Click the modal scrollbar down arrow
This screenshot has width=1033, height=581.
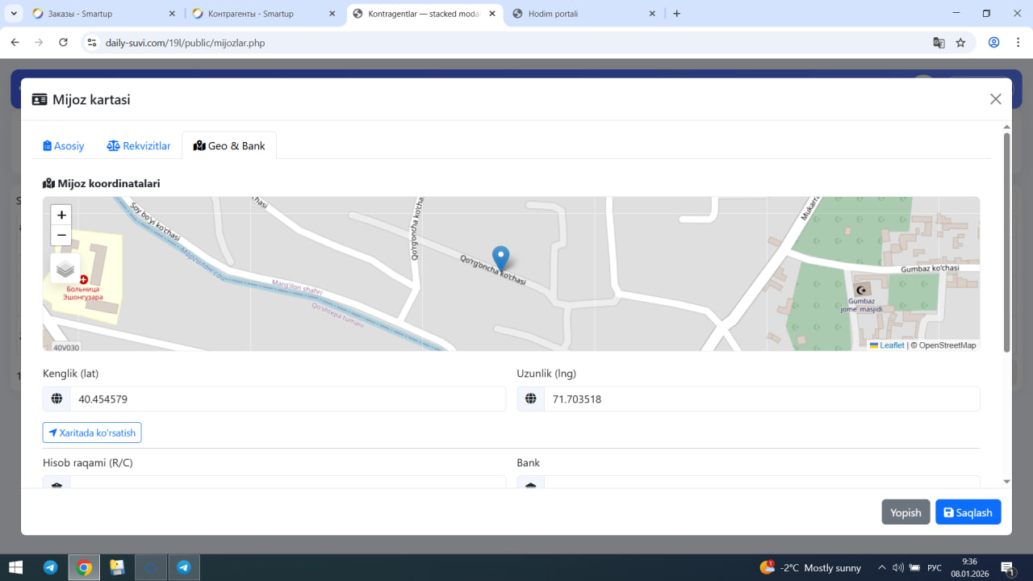point(1006,482)
